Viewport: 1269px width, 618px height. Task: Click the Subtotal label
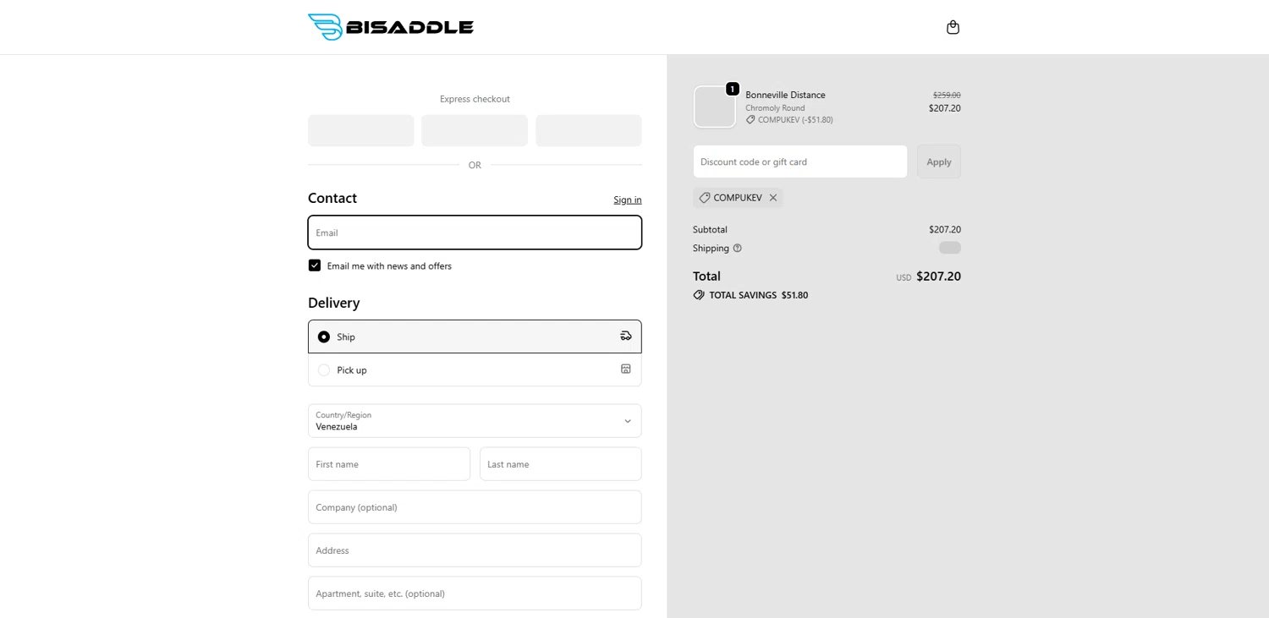tap(710, 230)
